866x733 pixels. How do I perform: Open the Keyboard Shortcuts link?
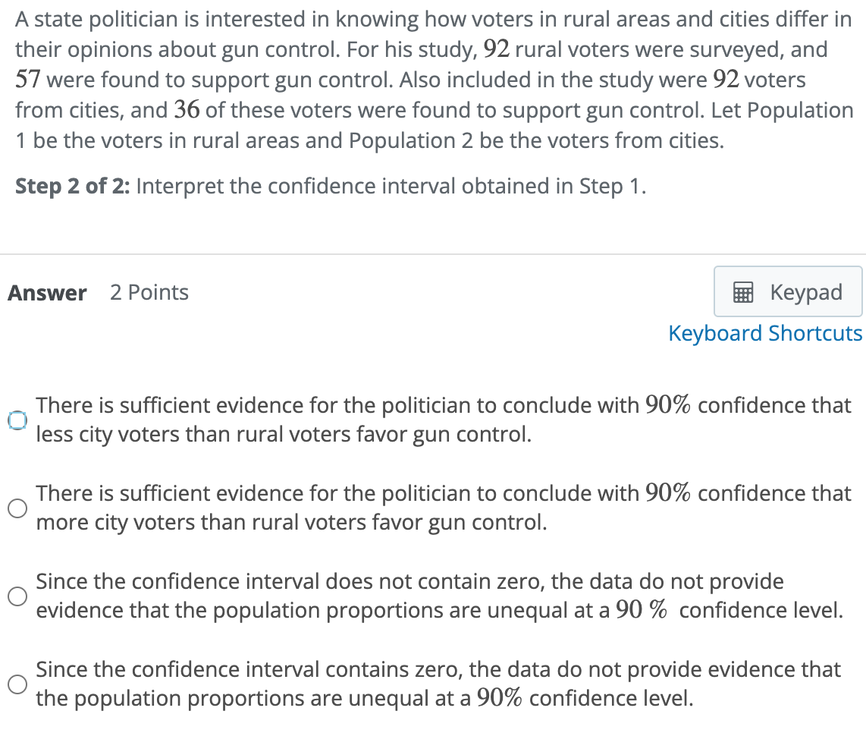765,333
